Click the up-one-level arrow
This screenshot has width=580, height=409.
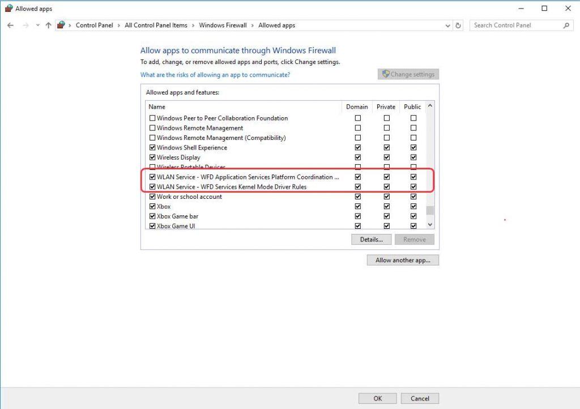tap(49, 25)
